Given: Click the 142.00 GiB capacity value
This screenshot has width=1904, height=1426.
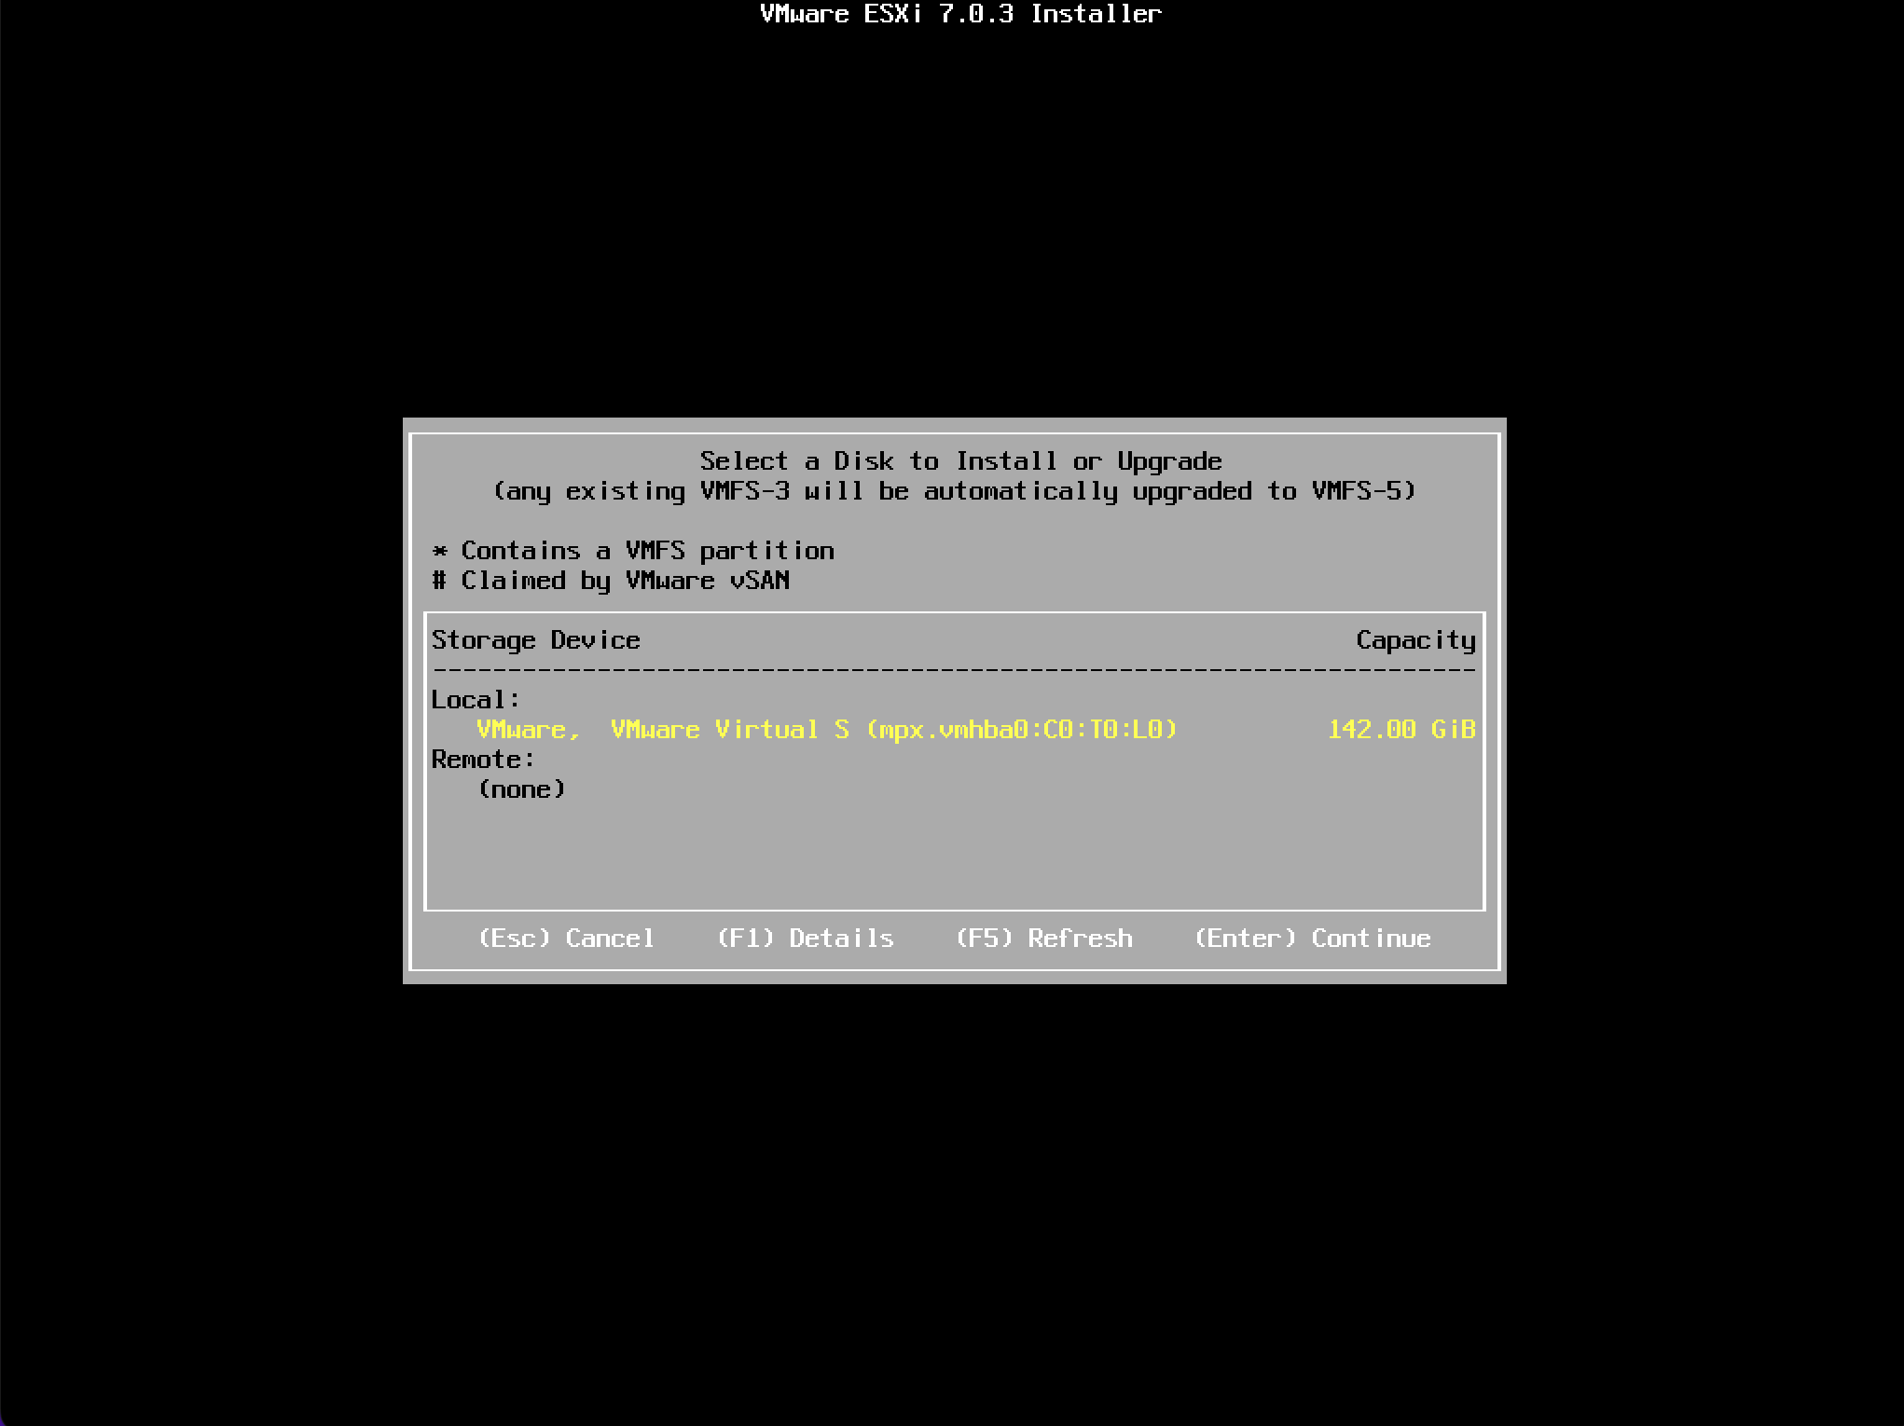Looking at the screenshot, I should pos(1401,729).
